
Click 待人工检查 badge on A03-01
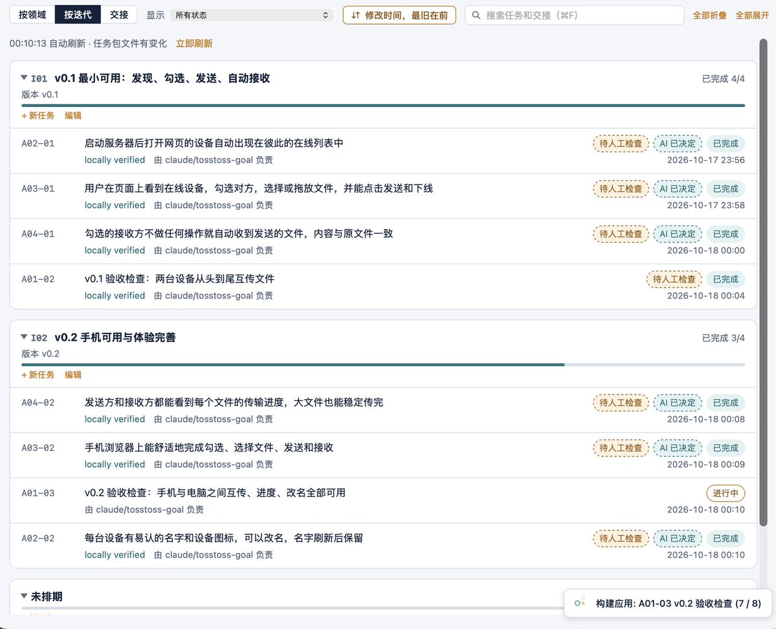coord(621,189)
